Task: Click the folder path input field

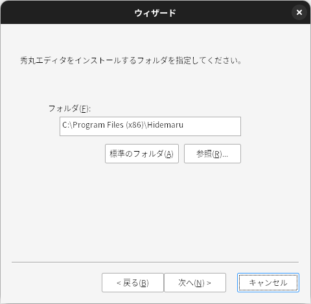Action: pos(150,126)
